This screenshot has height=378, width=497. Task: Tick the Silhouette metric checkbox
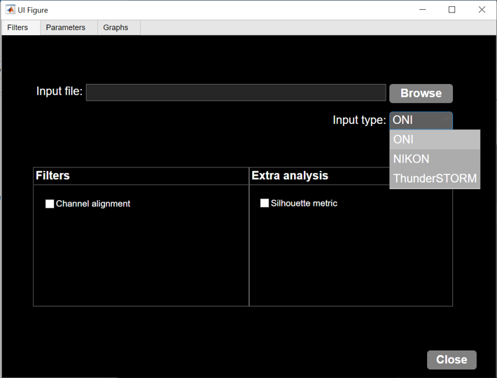click(x=265, y=203)
